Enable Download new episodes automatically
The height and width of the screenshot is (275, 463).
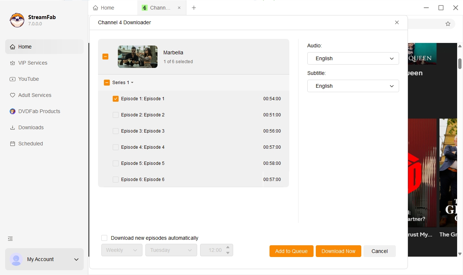tap(104, 238)
